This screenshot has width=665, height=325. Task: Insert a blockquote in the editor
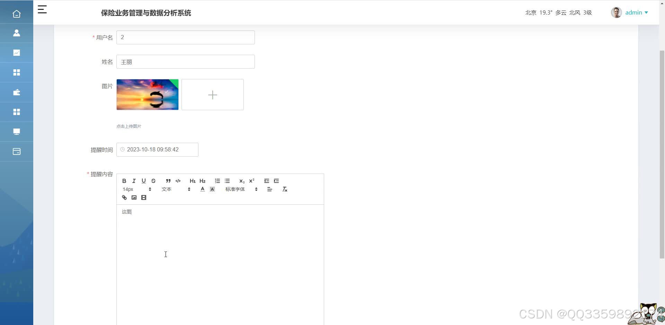(168, 181)
